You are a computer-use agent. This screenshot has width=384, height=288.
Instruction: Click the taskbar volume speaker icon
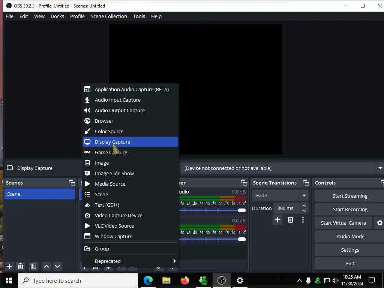335,280
